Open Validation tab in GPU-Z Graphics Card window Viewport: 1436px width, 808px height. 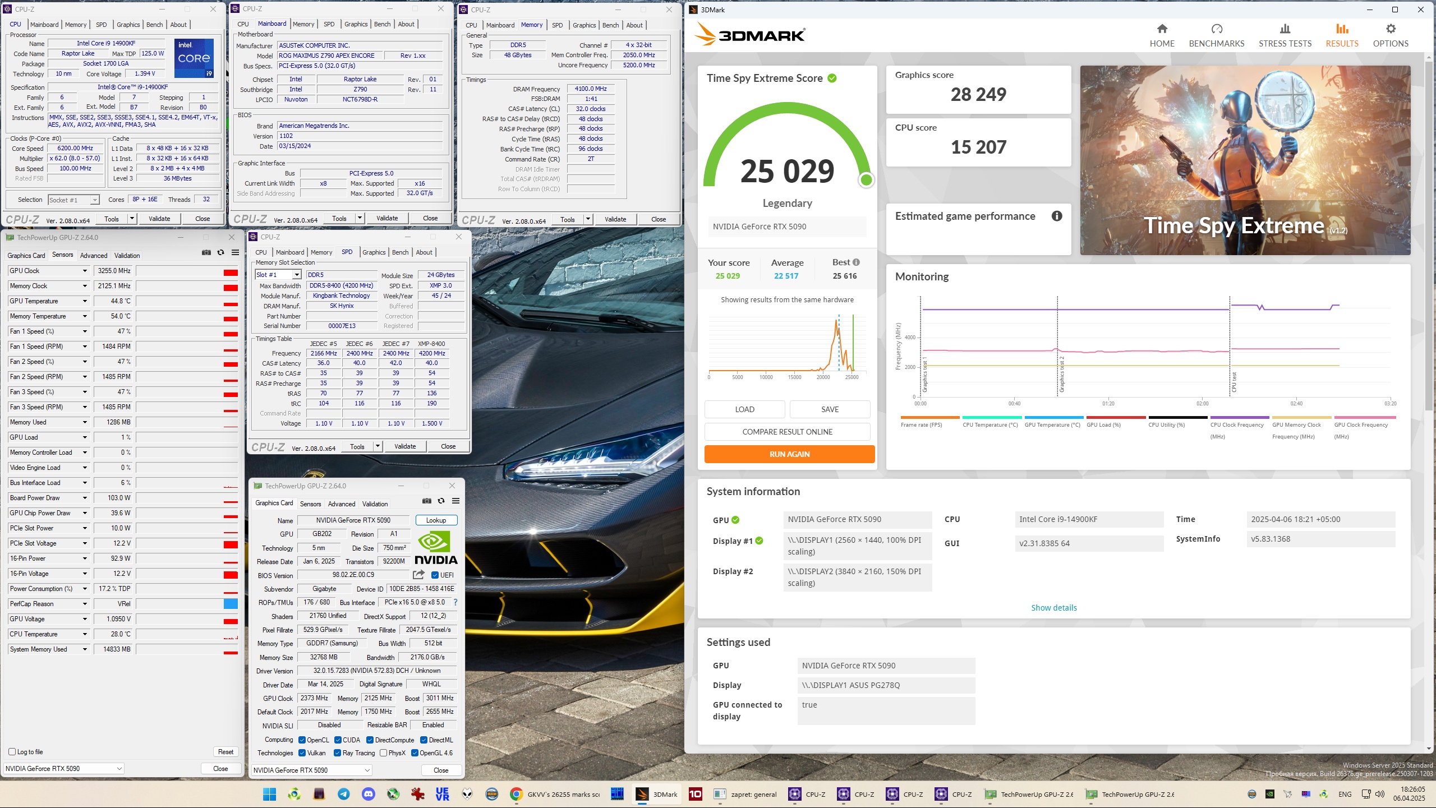375,504
